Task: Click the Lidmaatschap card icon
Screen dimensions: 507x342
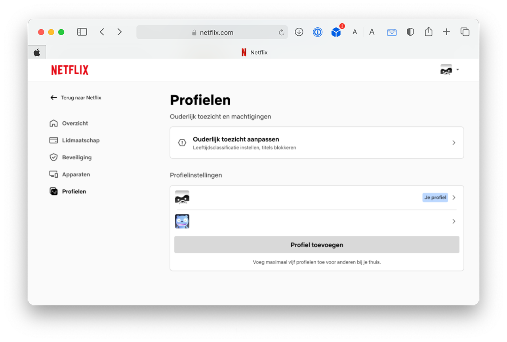Action: point(53,140)
